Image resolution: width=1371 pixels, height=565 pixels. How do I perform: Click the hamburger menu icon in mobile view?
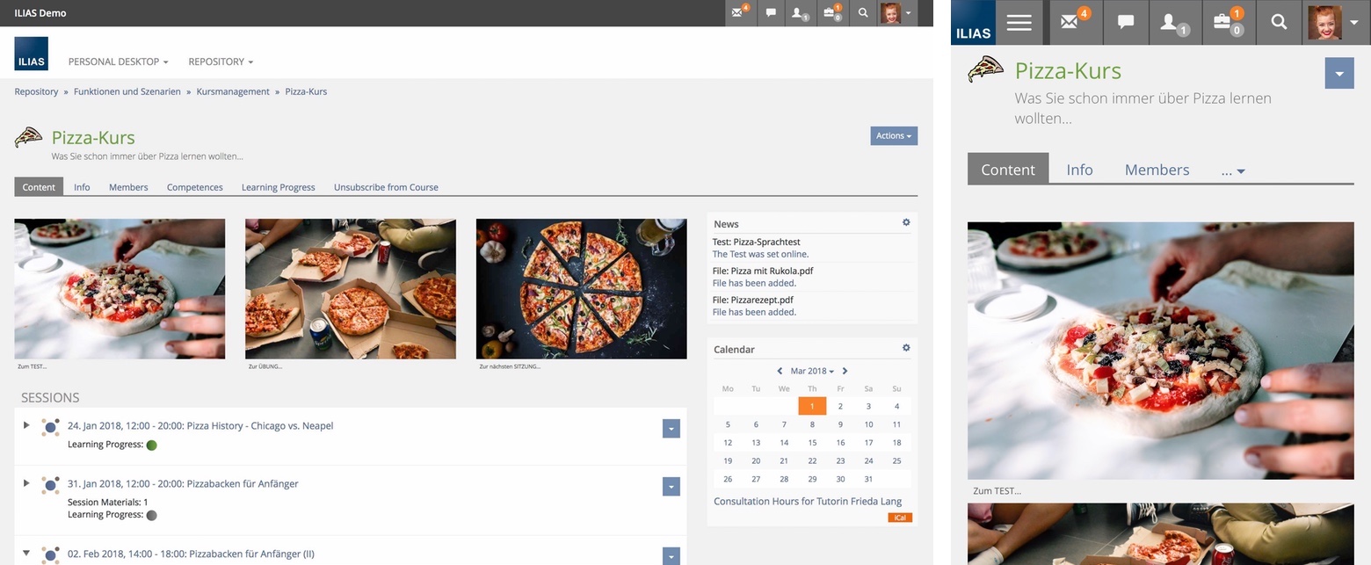(x=1019, y=23)
